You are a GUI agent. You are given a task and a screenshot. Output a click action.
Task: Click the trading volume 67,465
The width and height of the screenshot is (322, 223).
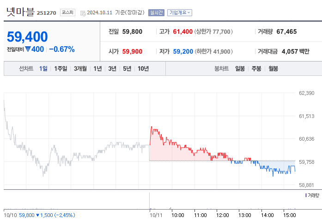(x=286, y=31)
